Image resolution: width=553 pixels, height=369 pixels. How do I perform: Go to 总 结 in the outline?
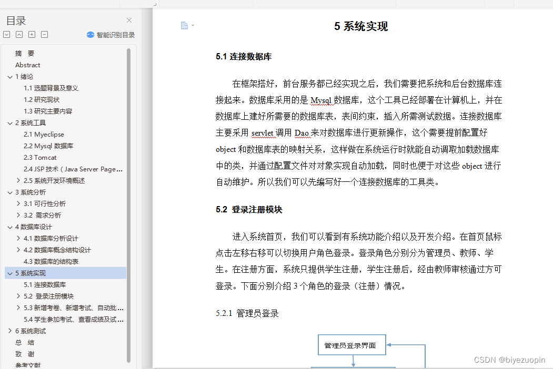(x=25, y=343)
